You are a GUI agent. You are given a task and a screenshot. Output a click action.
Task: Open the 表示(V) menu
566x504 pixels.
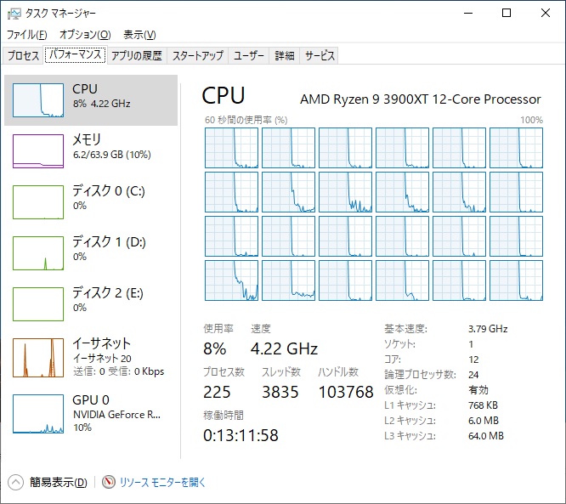139,35
